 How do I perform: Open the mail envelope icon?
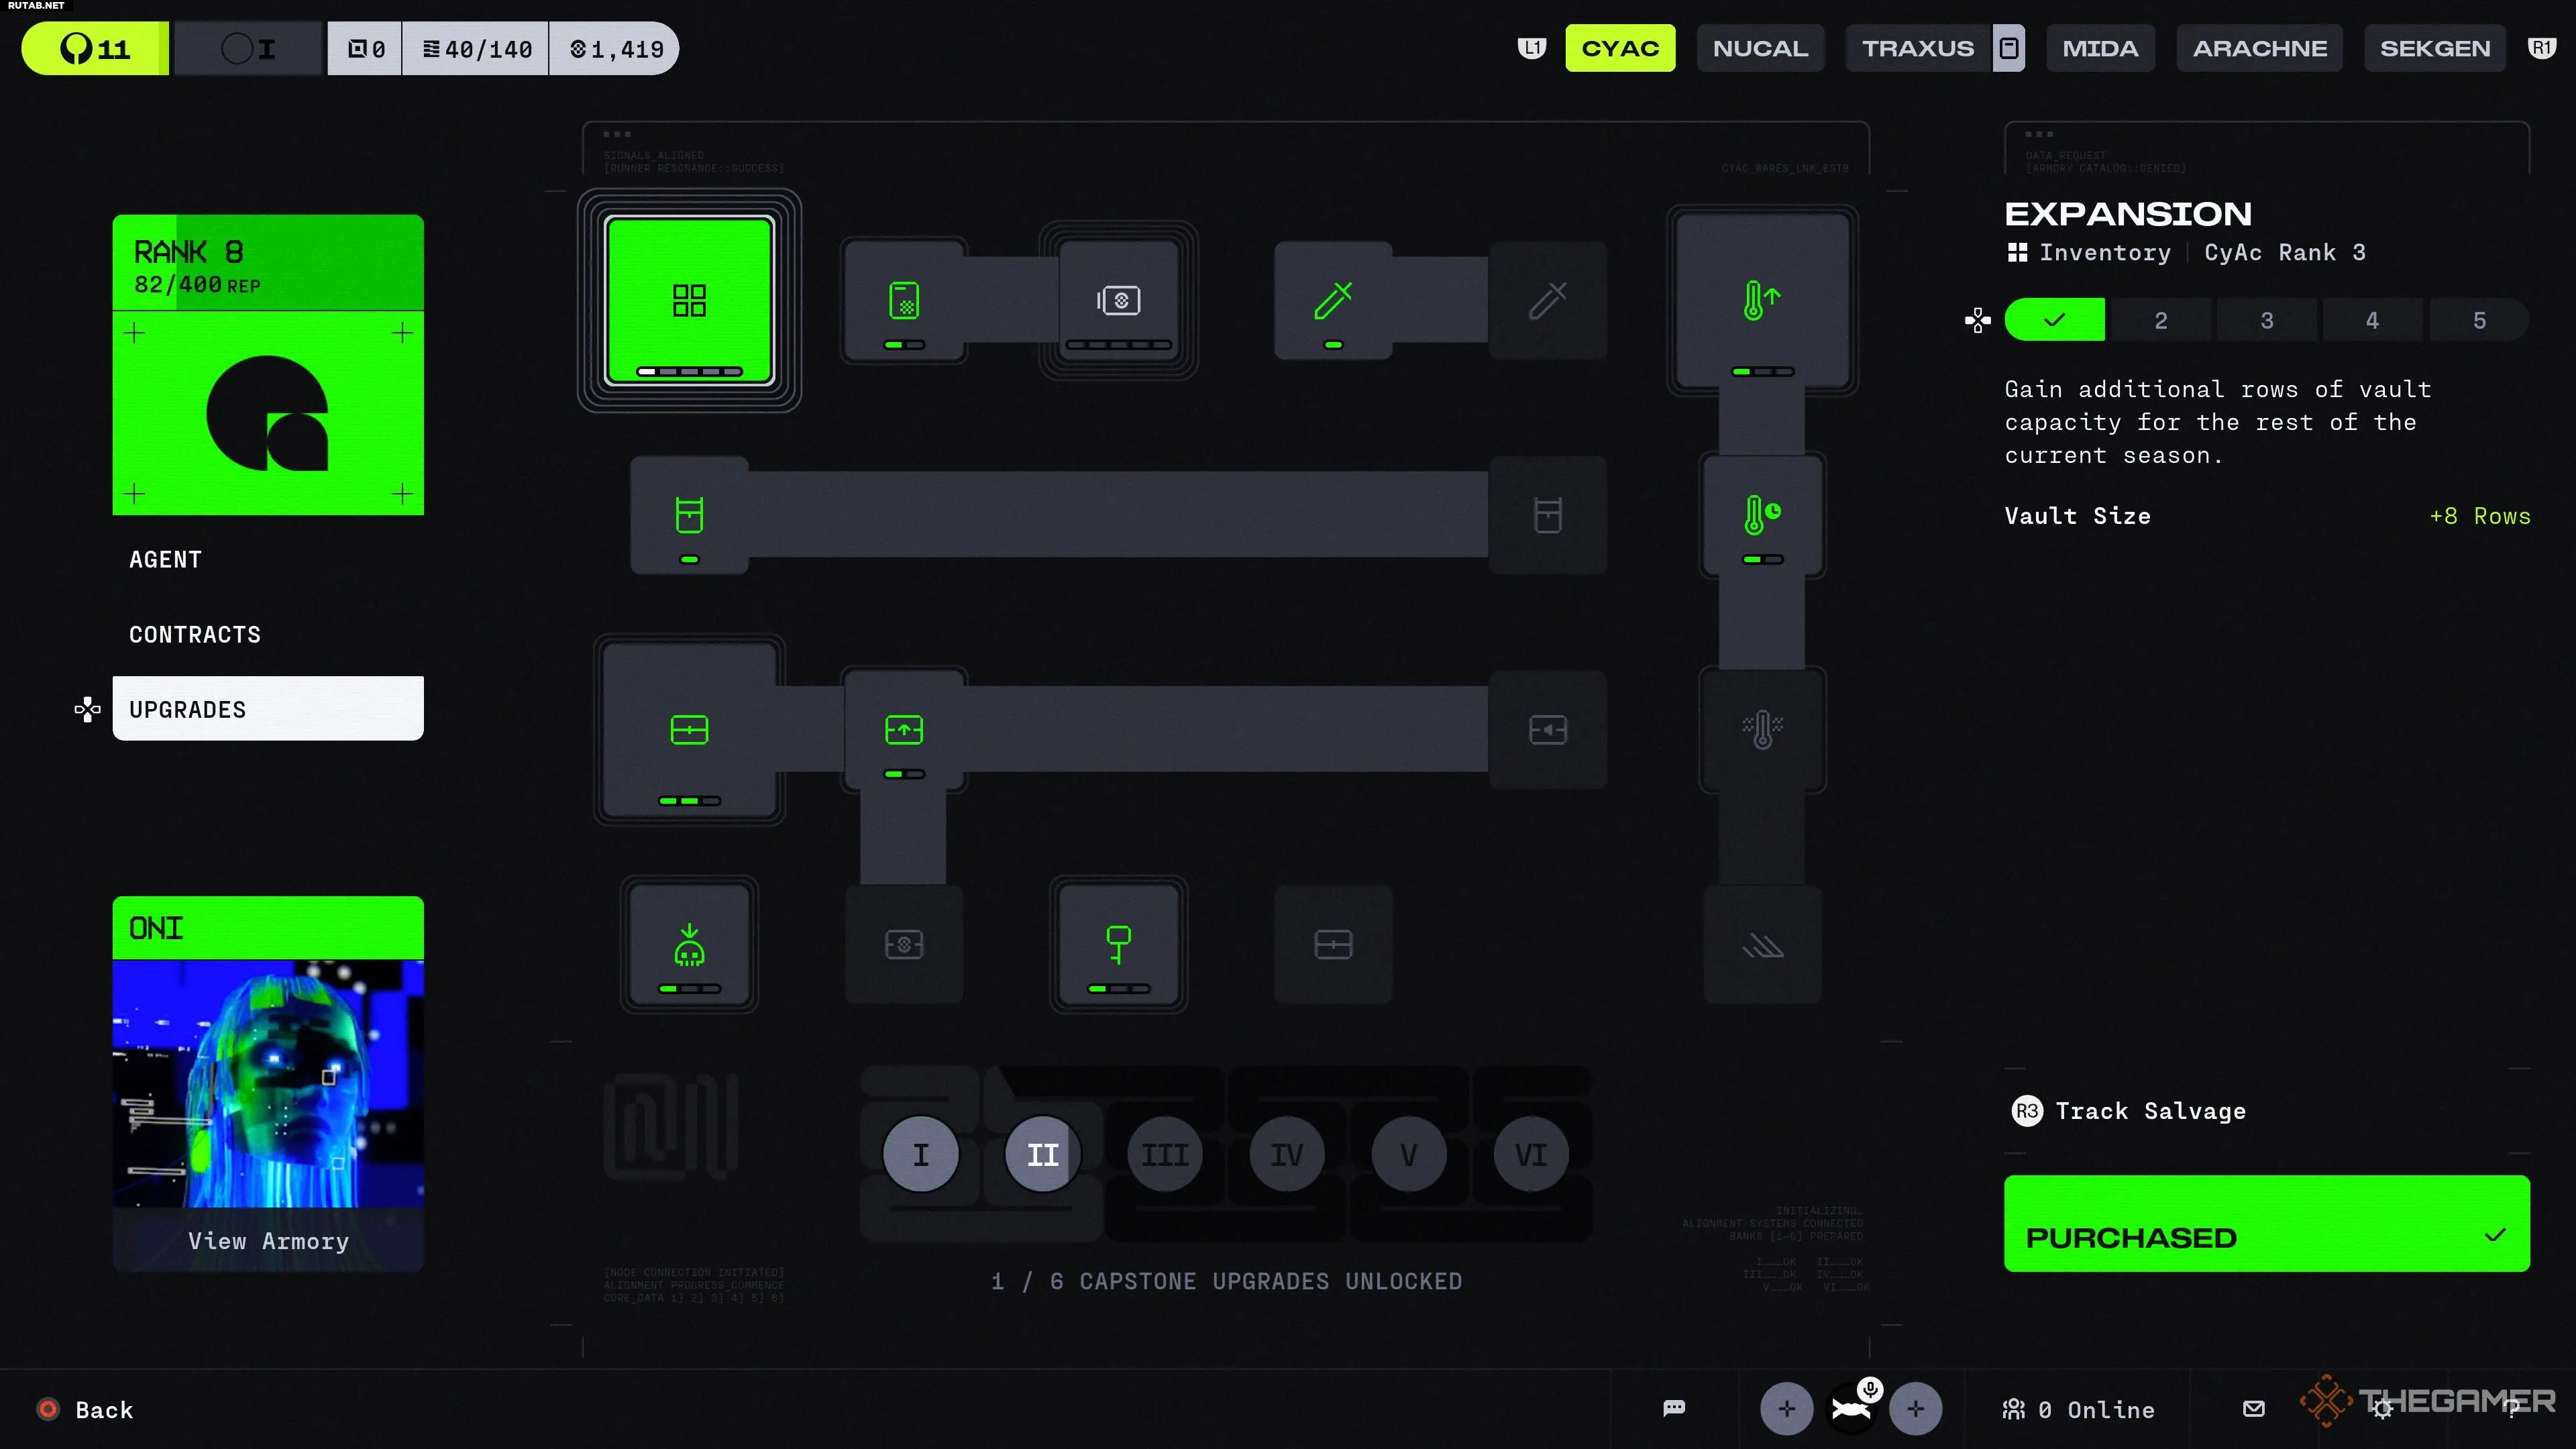(x=2253, y=1408)
